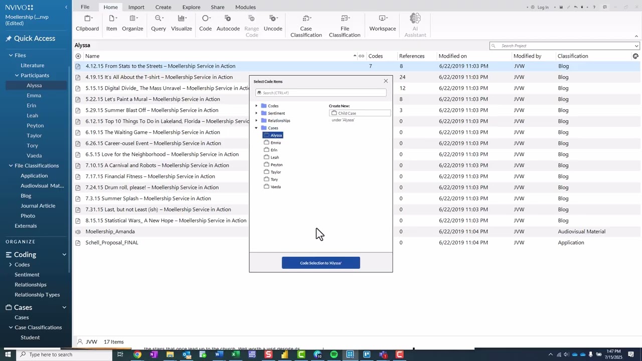This screenshot has height=361, width=642.
Task: Switch to the Create ribbon tab
Action: click(163, 7)
